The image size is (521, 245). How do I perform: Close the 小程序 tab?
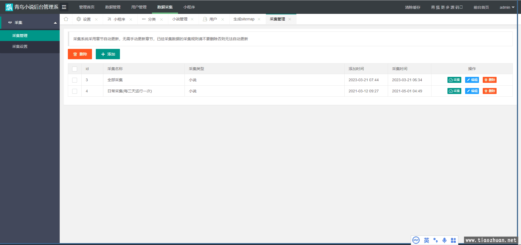tap(131, 19)
